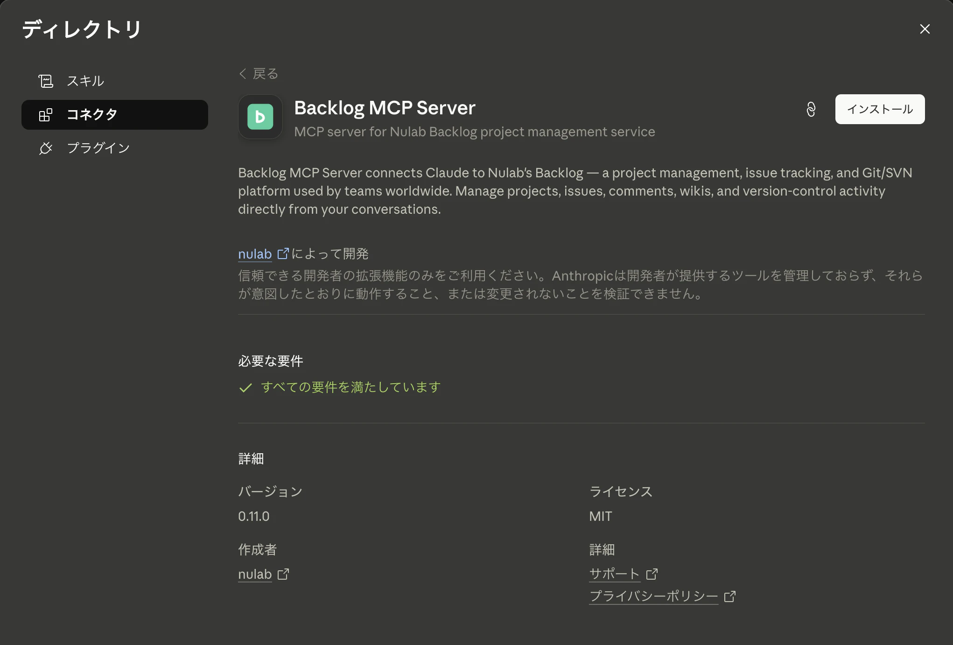Install the Backlog MCP Server with インストール
The height and width of the screenshot is (645, 953).
coord(880,109)
